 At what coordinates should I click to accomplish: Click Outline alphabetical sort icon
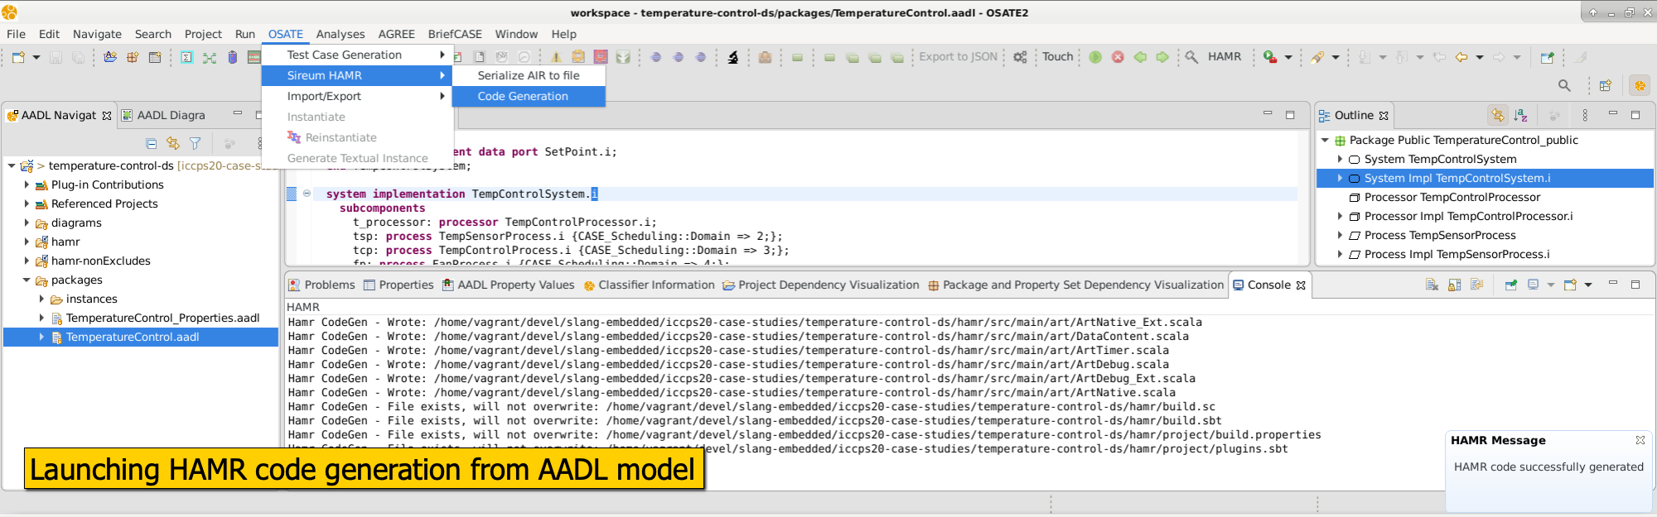[x=1520, y=116]
